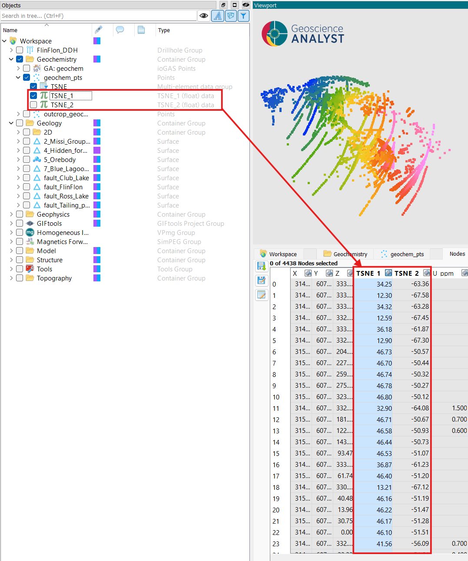
Task: Click the Homogeneous VPmg group icon
Action: [30, 232]
